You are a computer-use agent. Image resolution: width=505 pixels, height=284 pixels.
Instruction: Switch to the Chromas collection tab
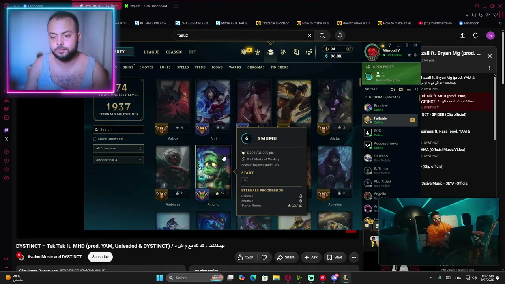(x=256, y=67)
